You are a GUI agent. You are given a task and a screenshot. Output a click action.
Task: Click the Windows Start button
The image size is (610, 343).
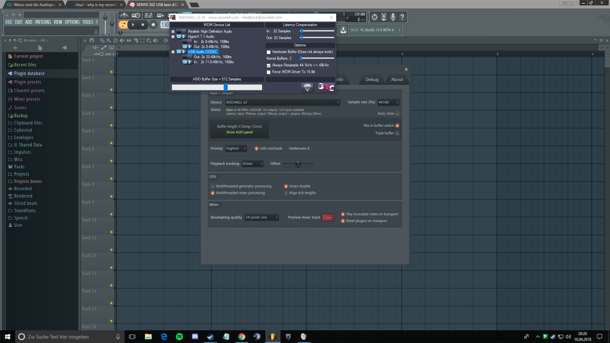tap(8, 336)
